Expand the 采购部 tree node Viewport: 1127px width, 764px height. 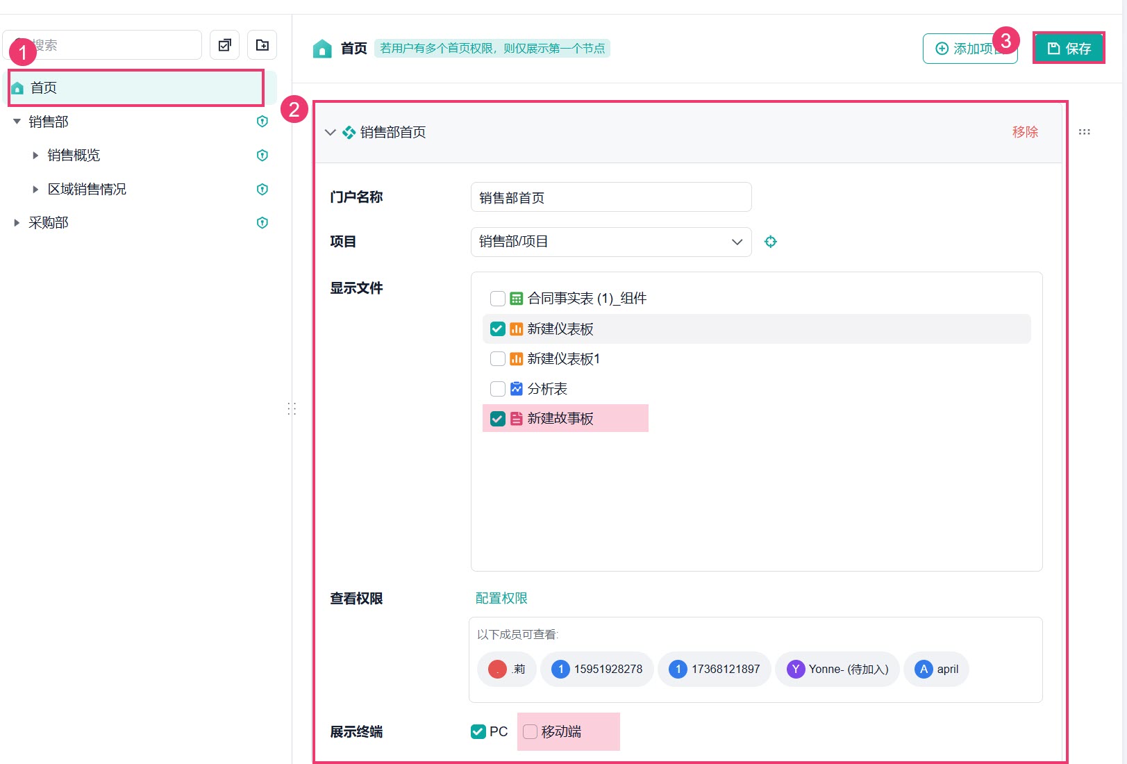(17, 223)
